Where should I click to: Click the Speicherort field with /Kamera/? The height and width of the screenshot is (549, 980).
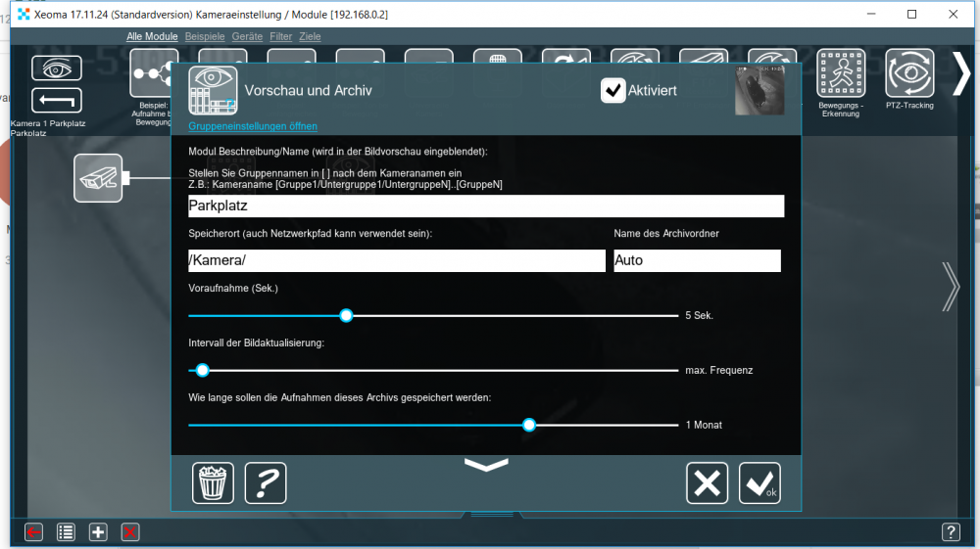point(396,260)
